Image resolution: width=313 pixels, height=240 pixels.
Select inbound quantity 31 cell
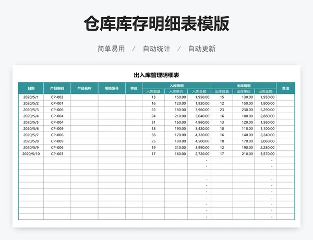coord(153,123)
